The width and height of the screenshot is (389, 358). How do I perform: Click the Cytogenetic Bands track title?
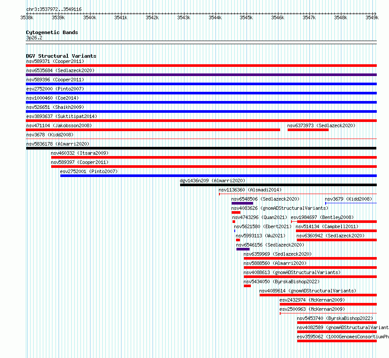pyautogui.click(x=52, y=32)
